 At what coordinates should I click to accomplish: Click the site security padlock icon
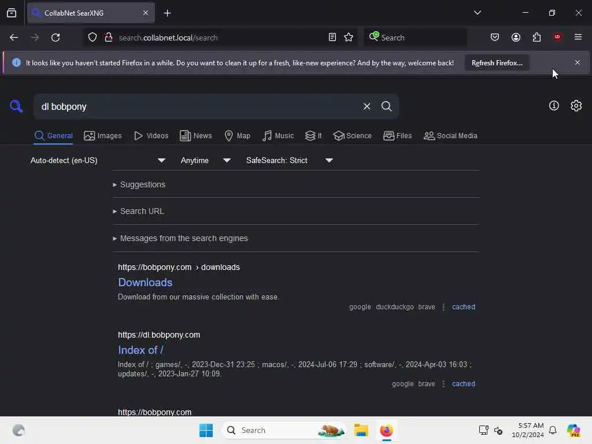[x=109, y=38]
